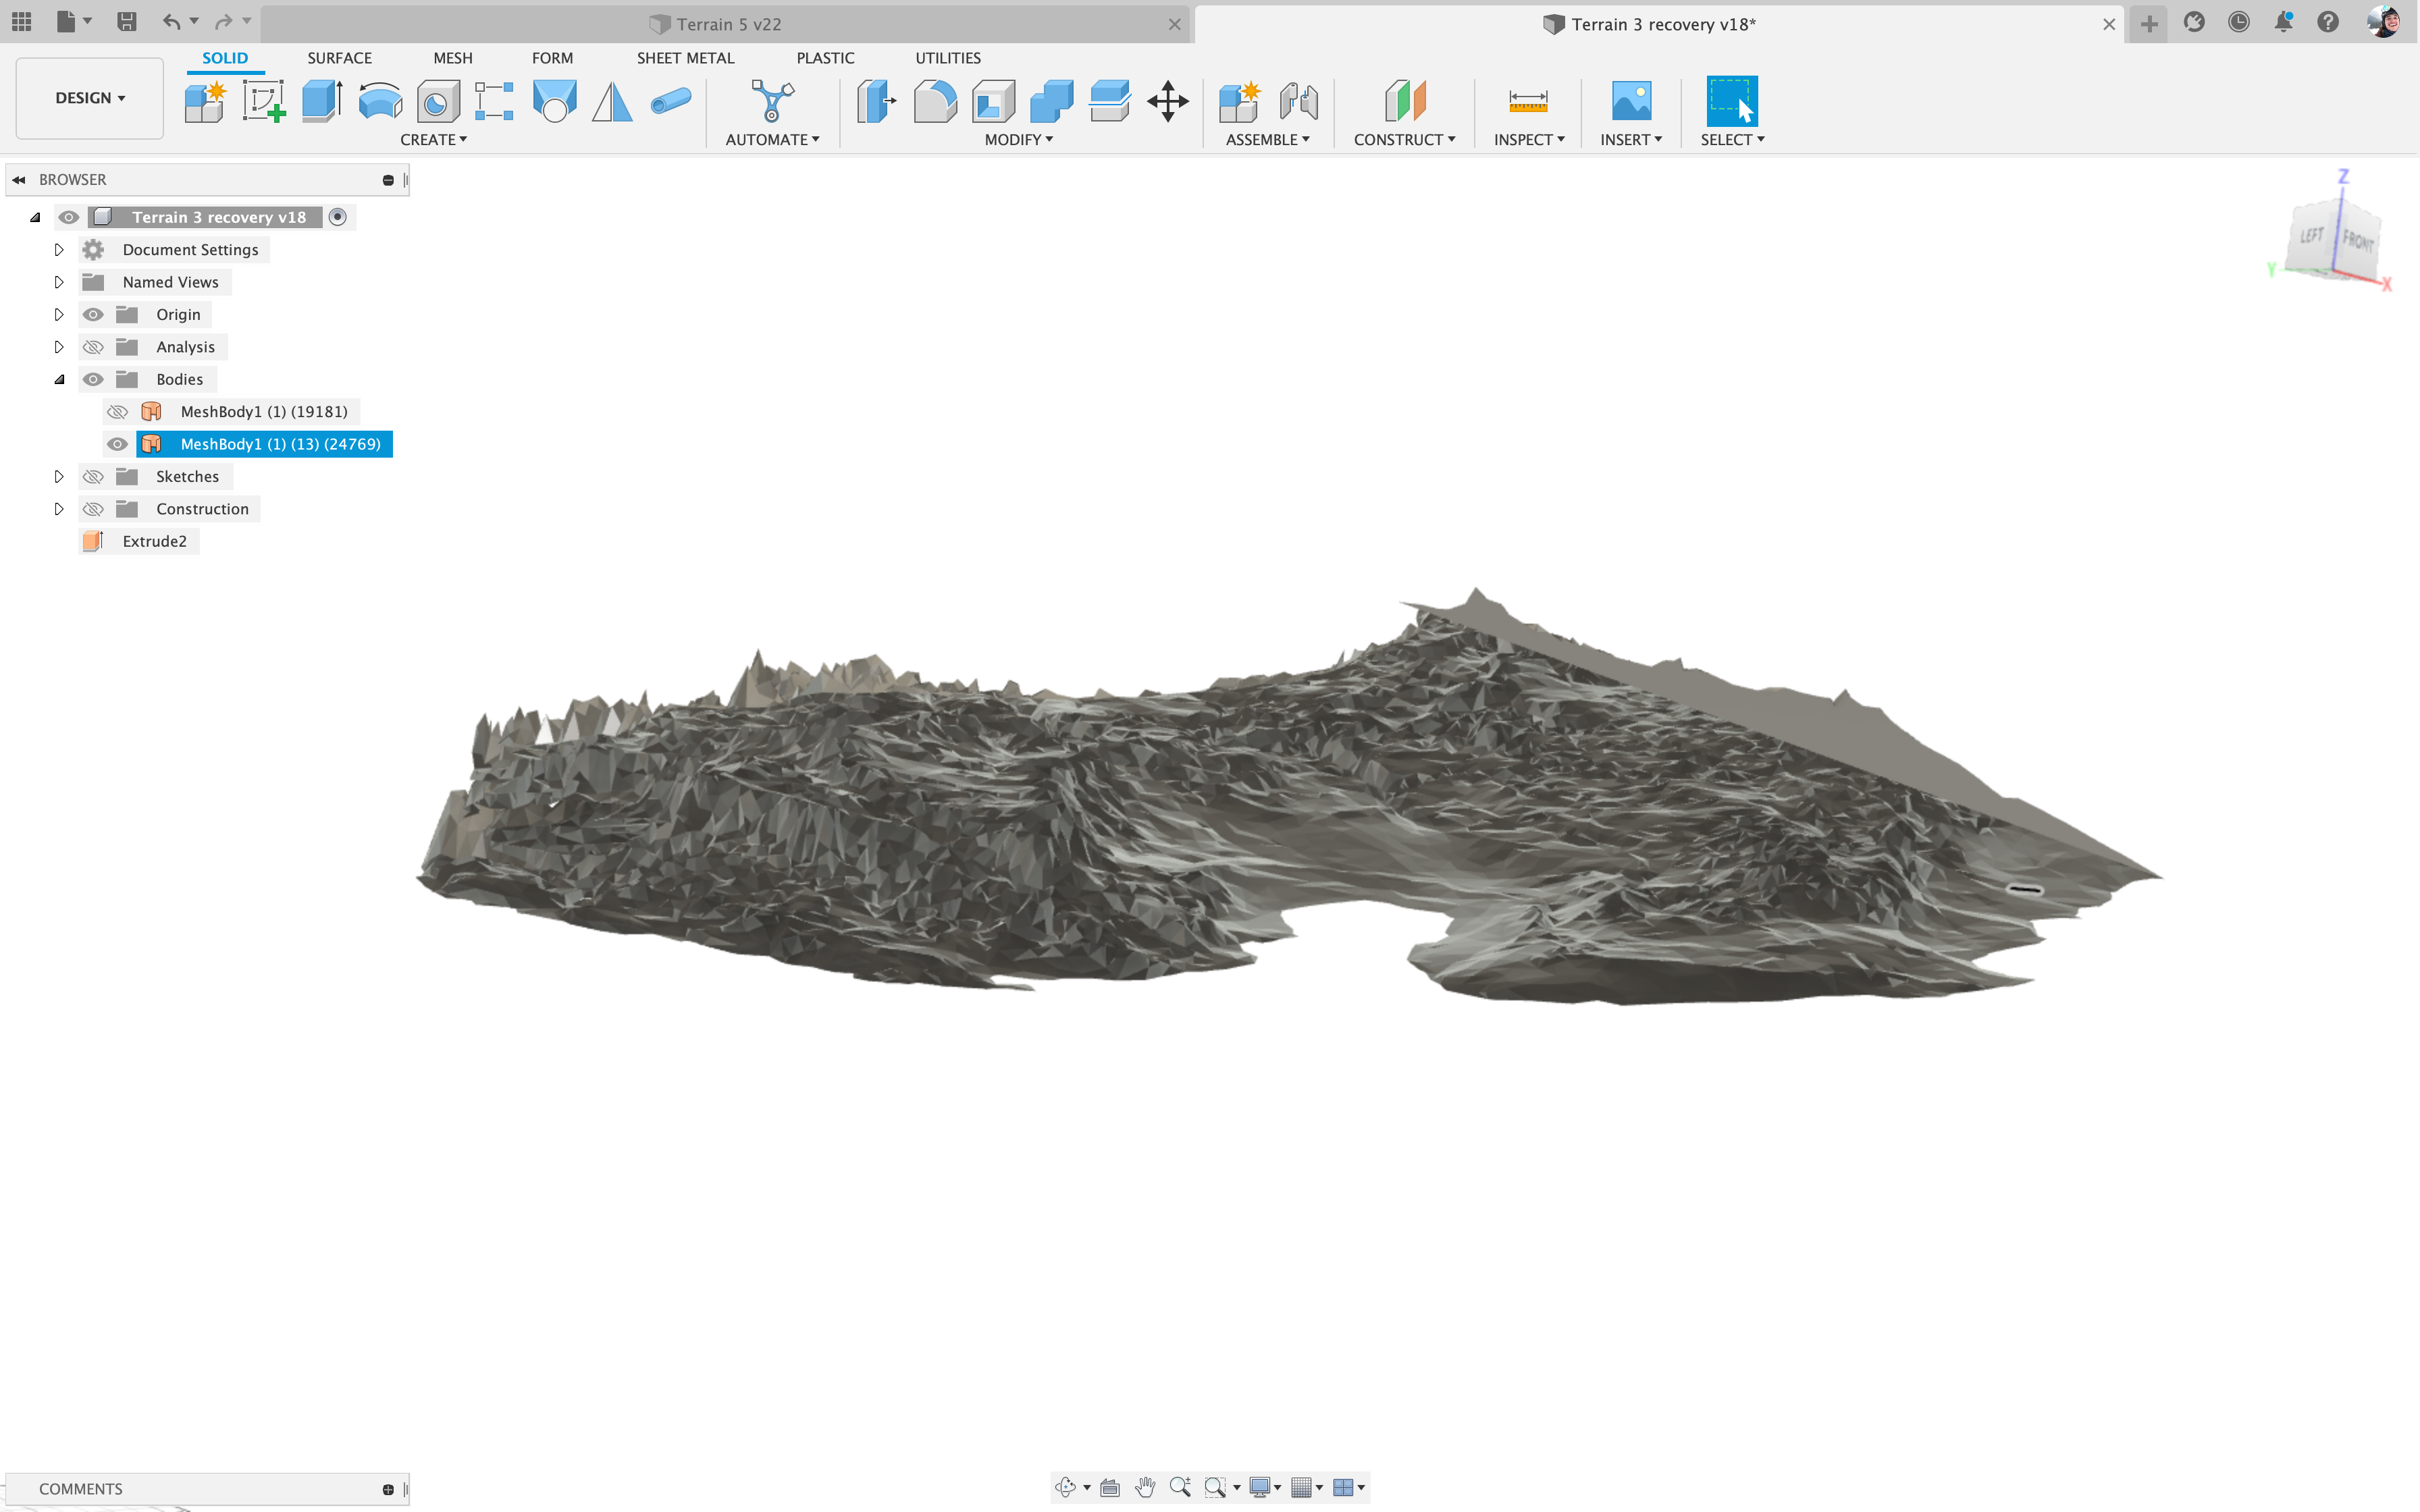Activate Terrain 3 recovery v18 component radio

click(x=338, y=217)
